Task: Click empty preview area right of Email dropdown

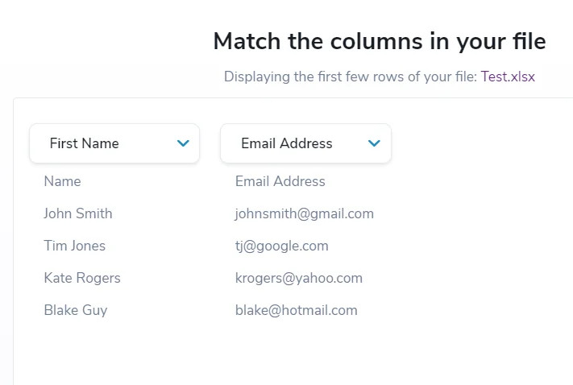Action: point(484,226)
